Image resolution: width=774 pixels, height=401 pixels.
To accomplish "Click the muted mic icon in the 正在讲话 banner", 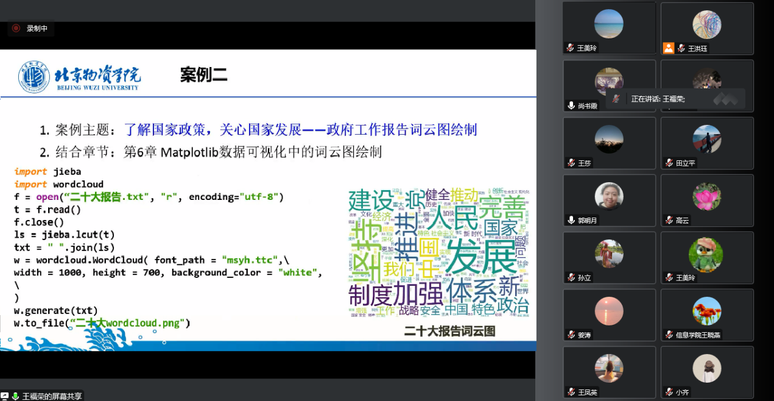I will [617, 99].
